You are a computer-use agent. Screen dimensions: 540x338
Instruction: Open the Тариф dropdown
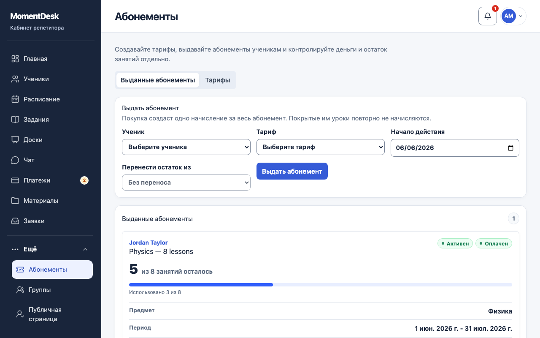coord(321,147)
